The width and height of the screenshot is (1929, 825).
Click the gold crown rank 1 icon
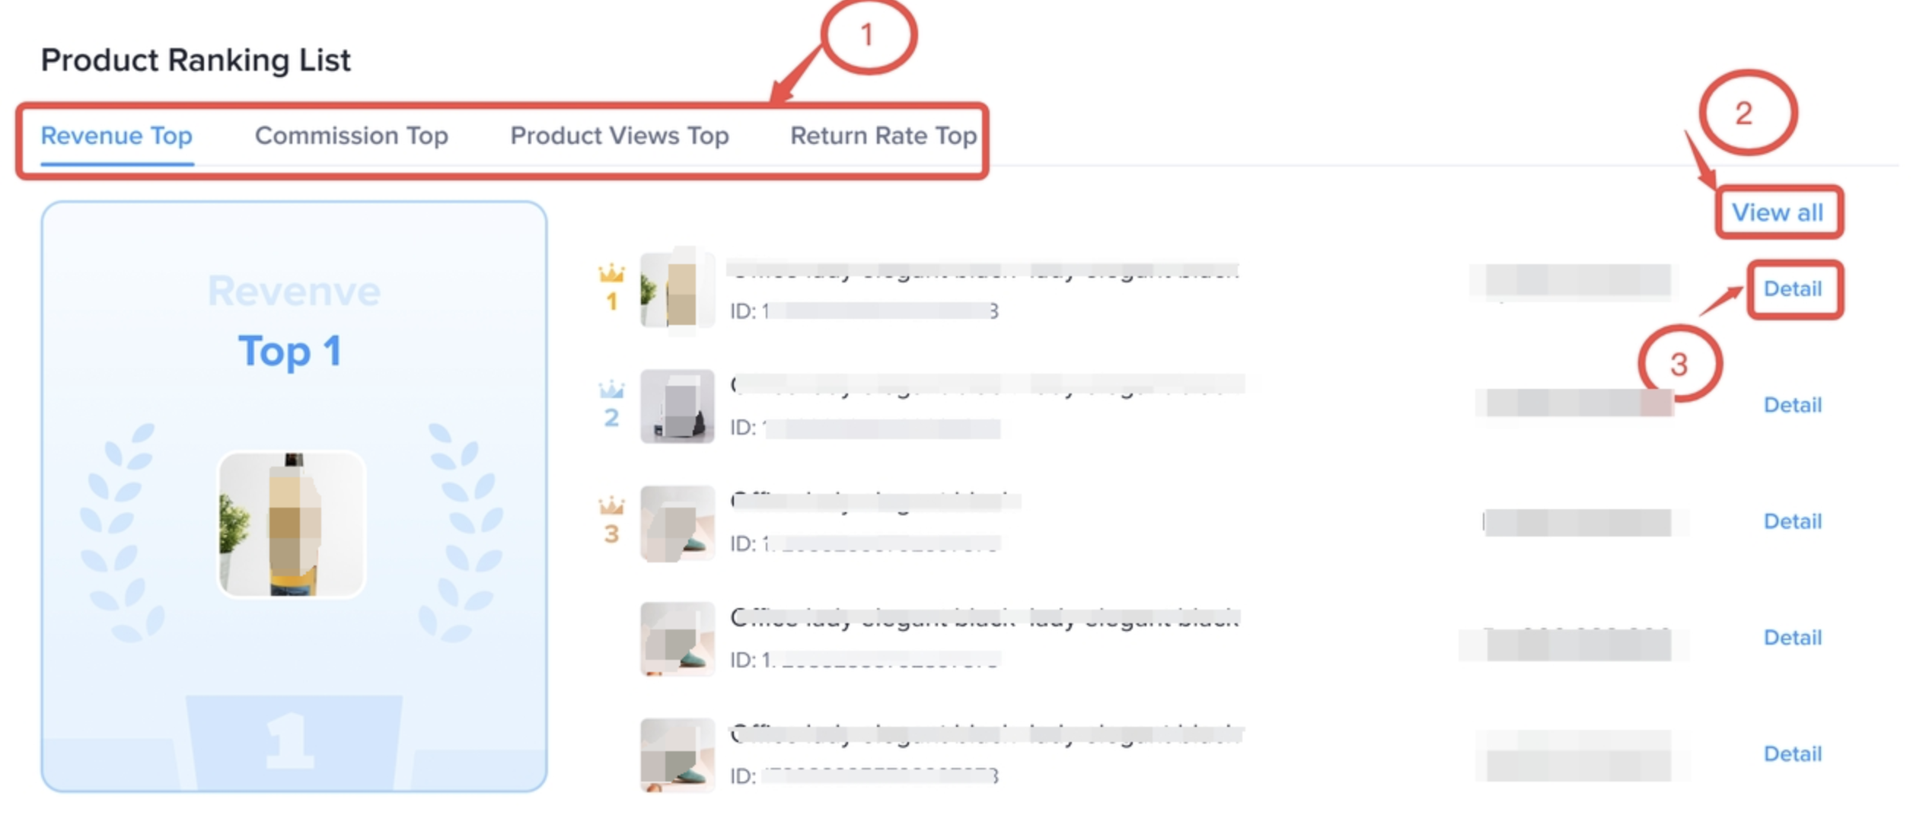pos(611,273)
